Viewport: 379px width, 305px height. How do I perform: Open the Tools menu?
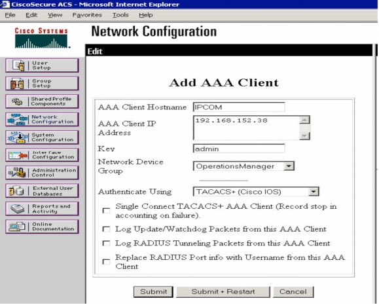click(120, 15)
